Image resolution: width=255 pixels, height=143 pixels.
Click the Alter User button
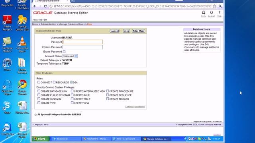[138, 31]
